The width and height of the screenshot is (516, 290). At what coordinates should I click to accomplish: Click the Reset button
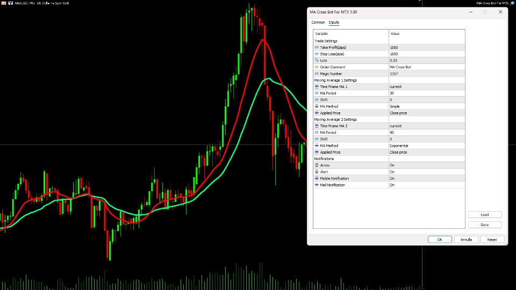492,240
